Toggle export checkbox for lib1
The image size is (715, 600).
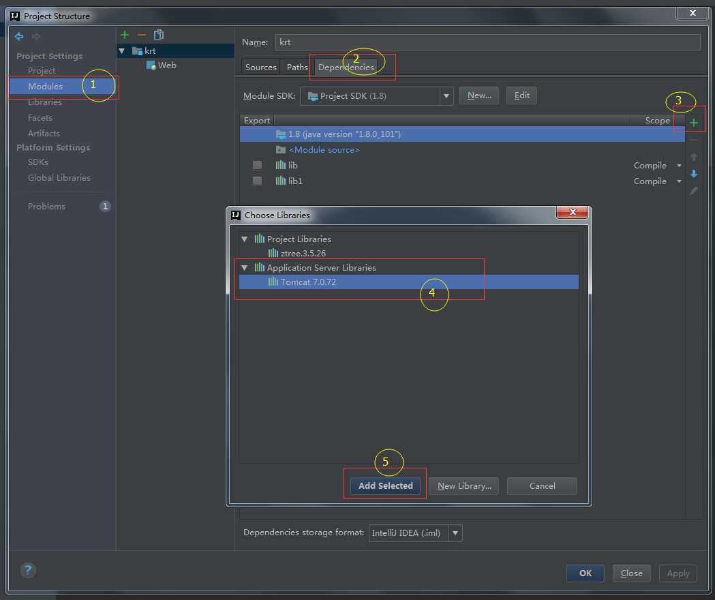(x=257, y=181)
